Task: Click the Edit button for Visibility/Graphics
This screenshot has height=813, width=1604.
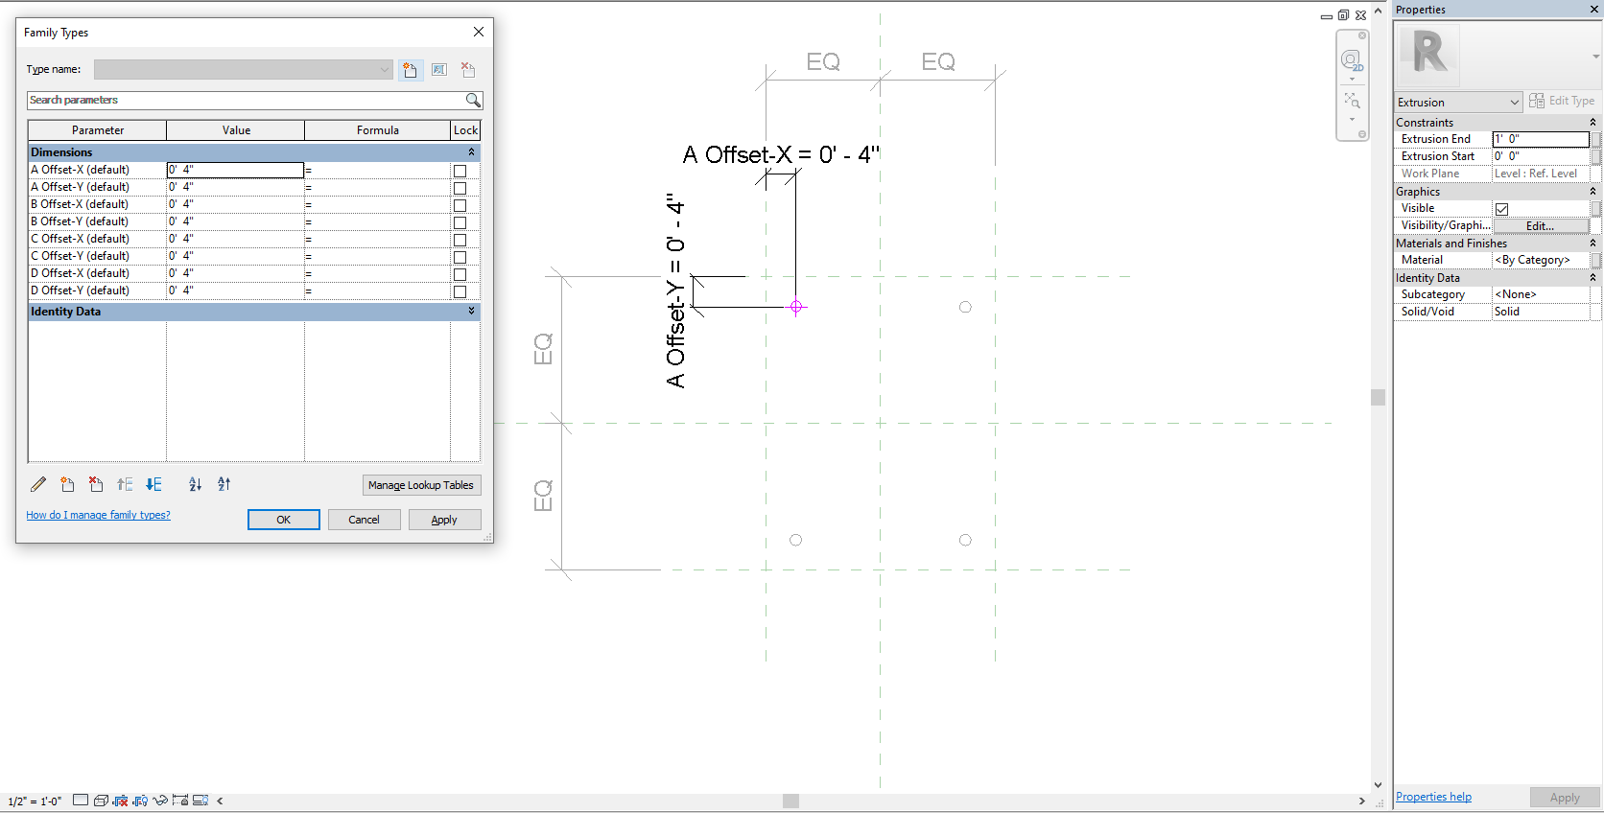Action: click(1541, 226)
